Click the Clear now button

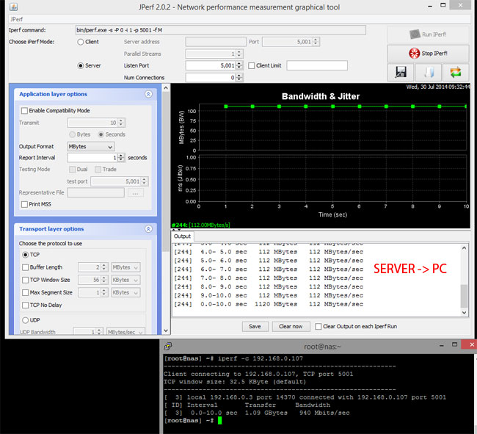tap(291, 326)
